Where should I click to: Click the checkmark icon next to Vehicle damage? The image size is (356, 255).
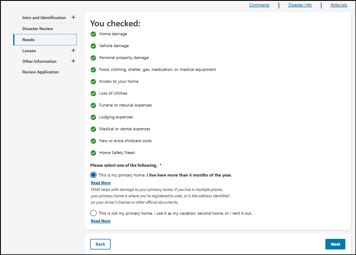93,46
